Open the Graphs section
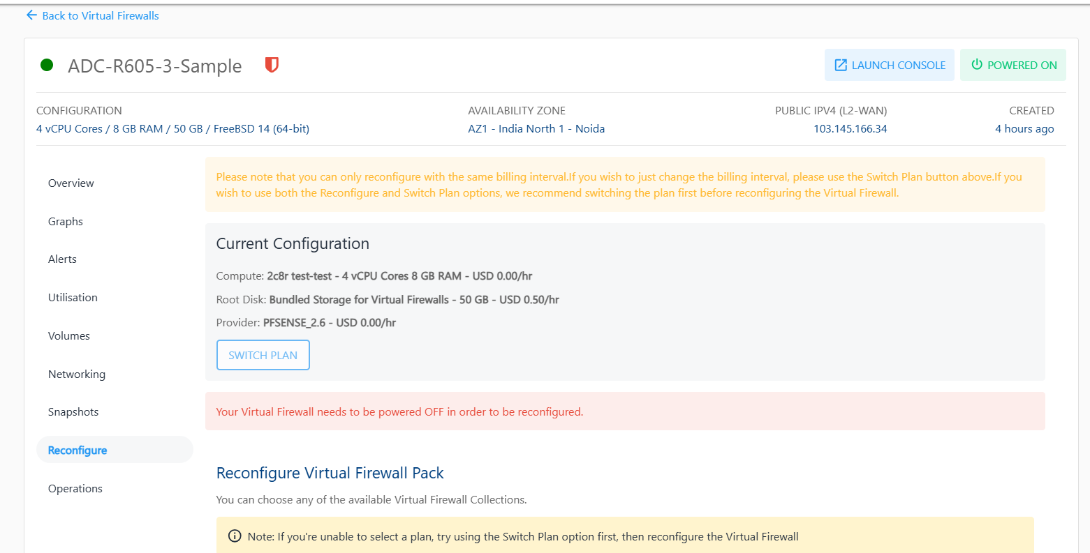The height and width of the screenshot is (553, 1090). click(x=66, y=222)
